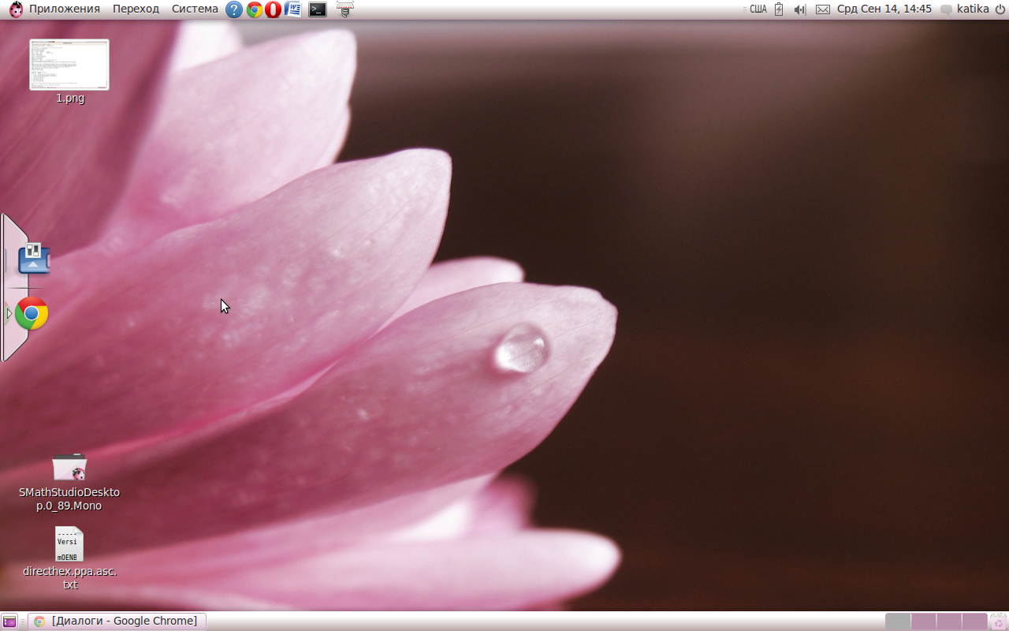Activate the [Диалоги - Google Chrome] taskbar button
This screenshot has height=631, width=1009.
point(117,622)
